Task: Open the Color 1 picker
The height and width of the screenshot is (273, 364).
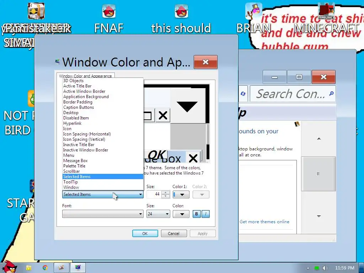Action: point(181,194)
